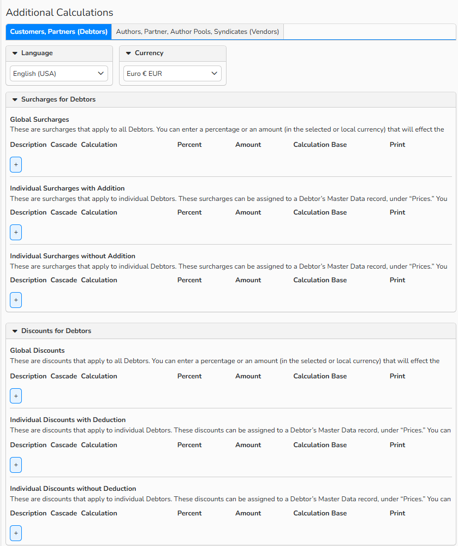Click Percent column header in Global Surcharges

pos(189,145)
